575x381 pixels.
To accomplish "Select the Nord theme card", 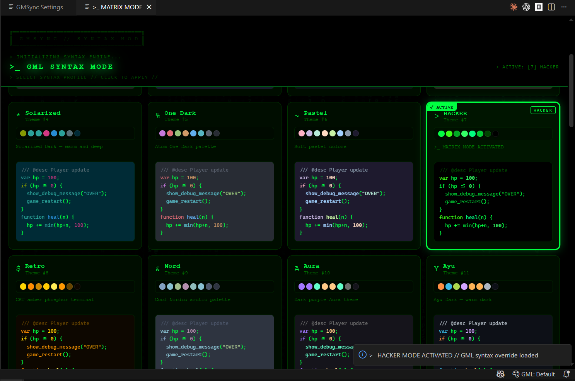I will (215, 312).
